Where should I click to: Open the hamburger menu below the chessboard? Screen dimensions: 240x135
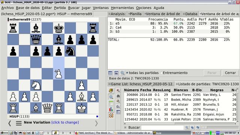click(x=19, y=123)
